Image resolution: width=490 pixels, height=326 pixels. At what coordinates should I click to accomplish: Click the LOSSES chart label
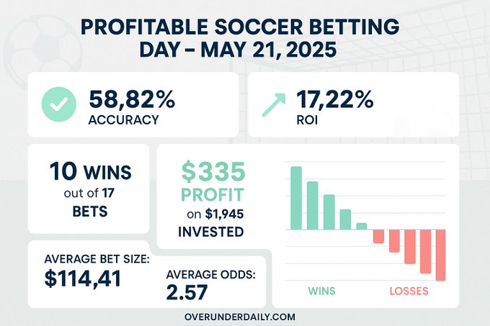(409, 291)
